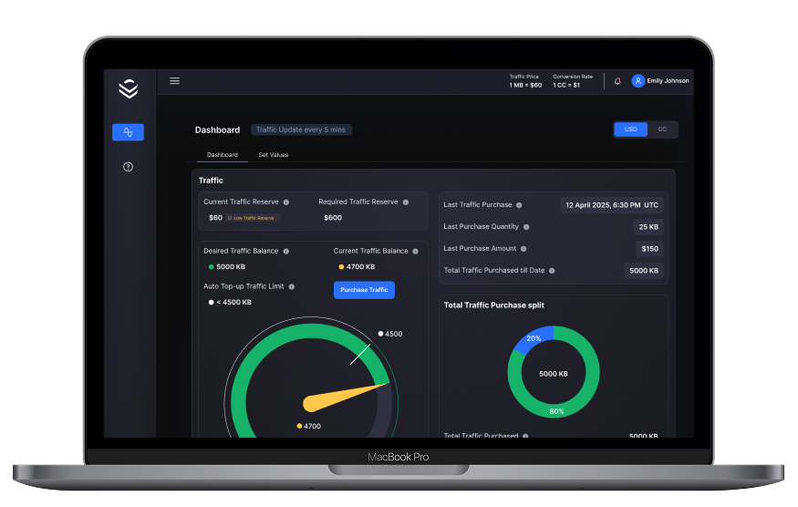The image size is (798, 507).
Task: Click the $150 purchase amount value
Action: pos(650,249)
